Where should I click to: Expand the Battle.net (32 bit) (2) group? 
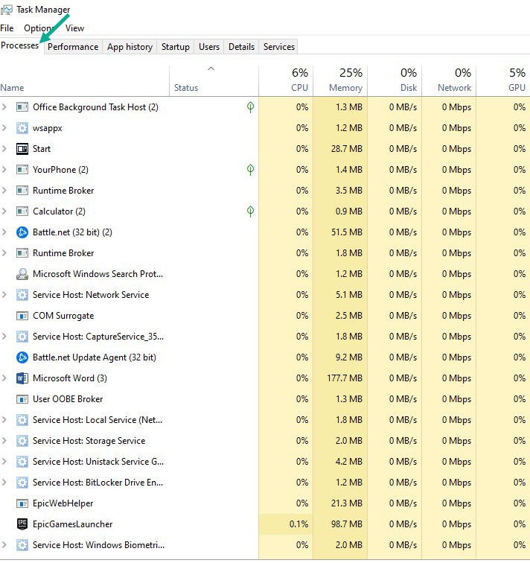click(x=4, y=232)
